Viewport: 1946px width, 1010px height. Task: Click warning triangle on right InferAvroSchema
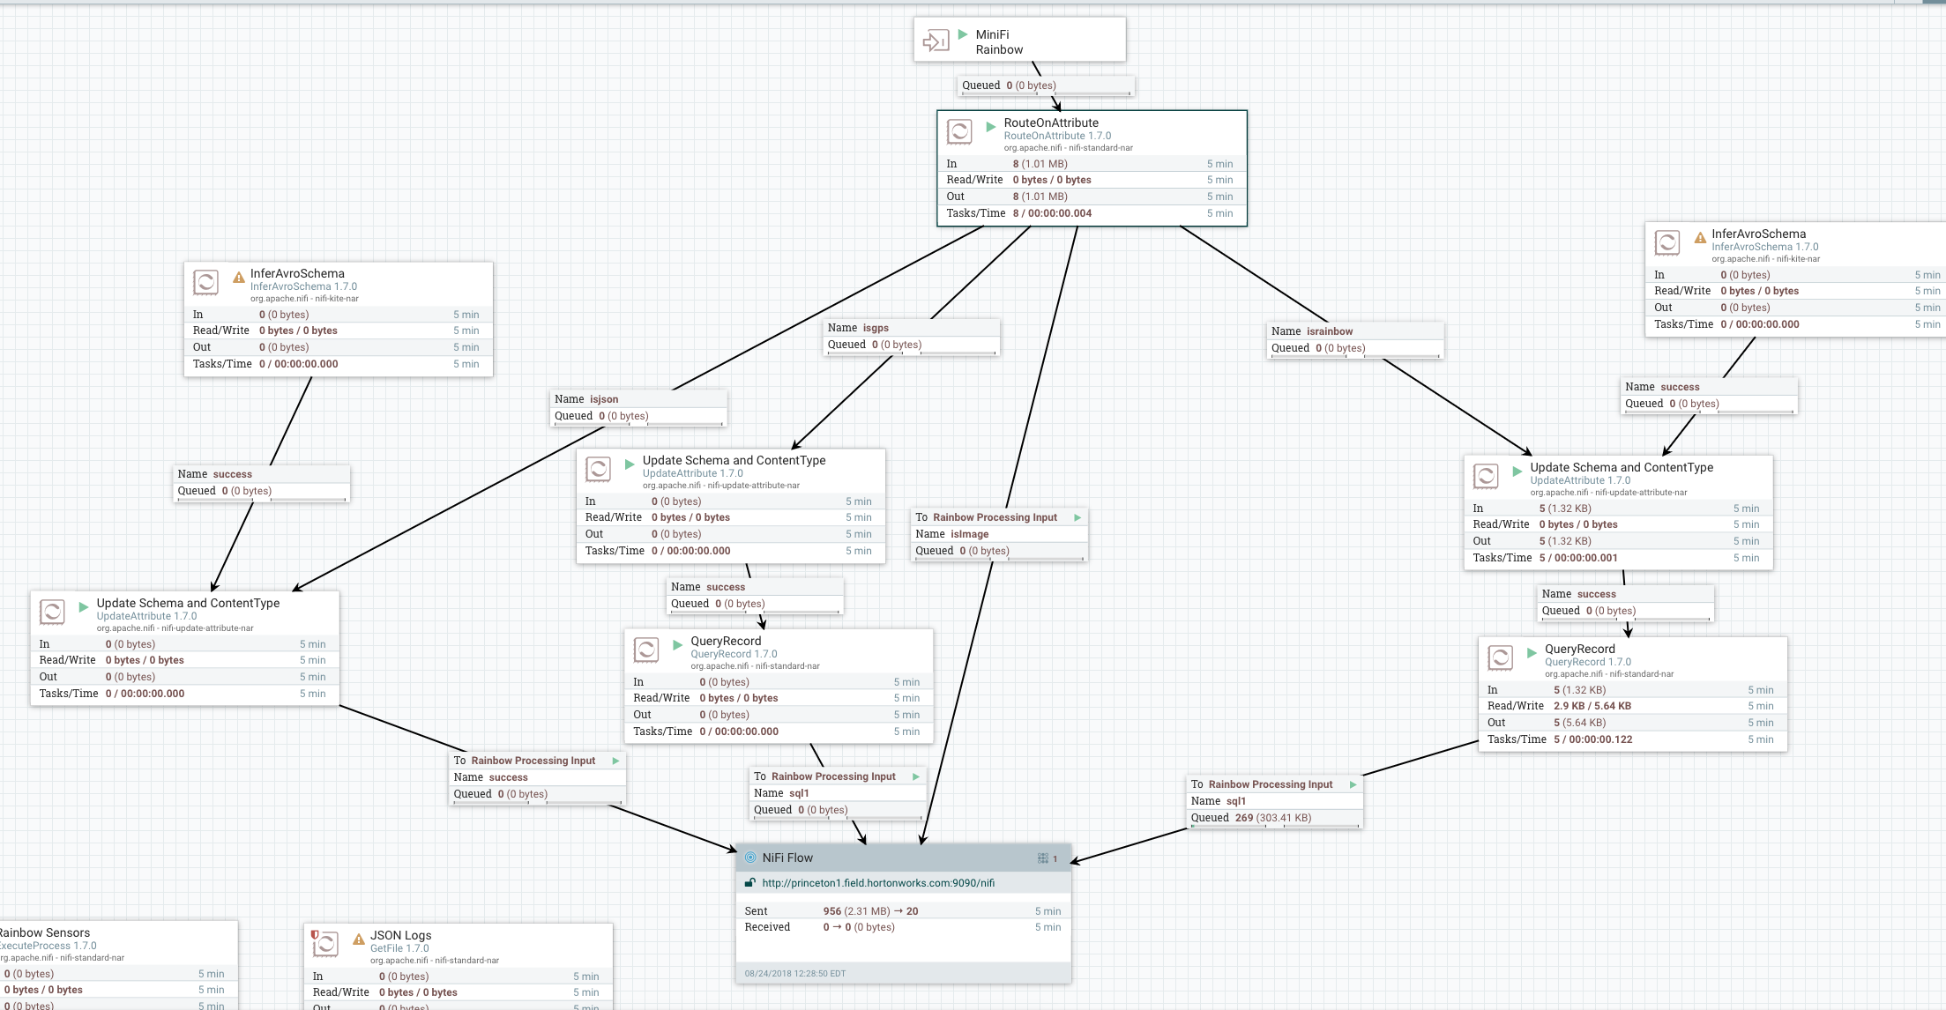1700,237
